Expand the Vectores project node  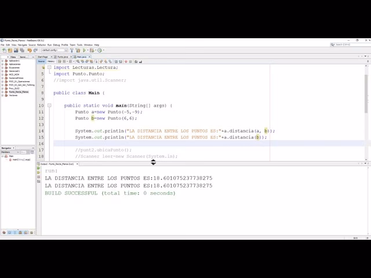(x=2, y=95)
